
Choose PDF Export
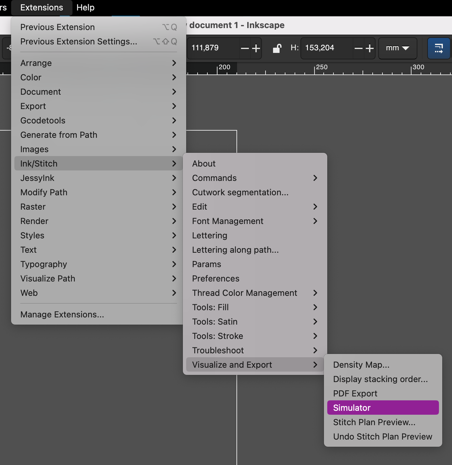coord(383,393)
